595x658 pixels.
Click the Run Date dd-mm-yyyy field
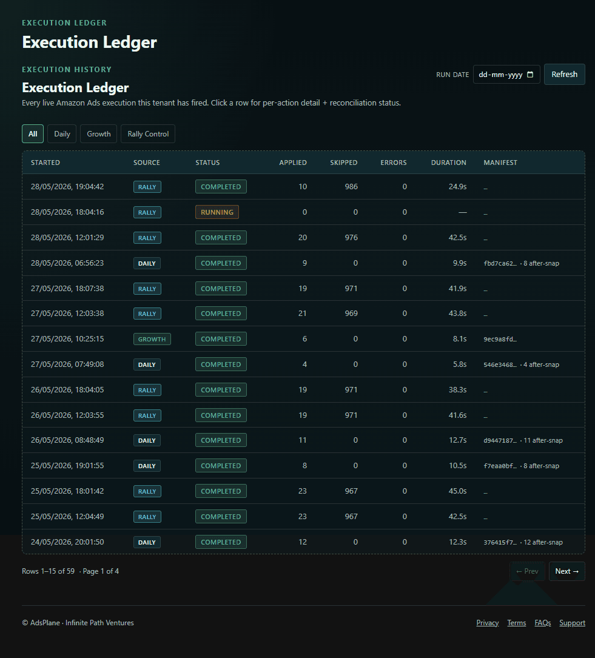(506, 74)
